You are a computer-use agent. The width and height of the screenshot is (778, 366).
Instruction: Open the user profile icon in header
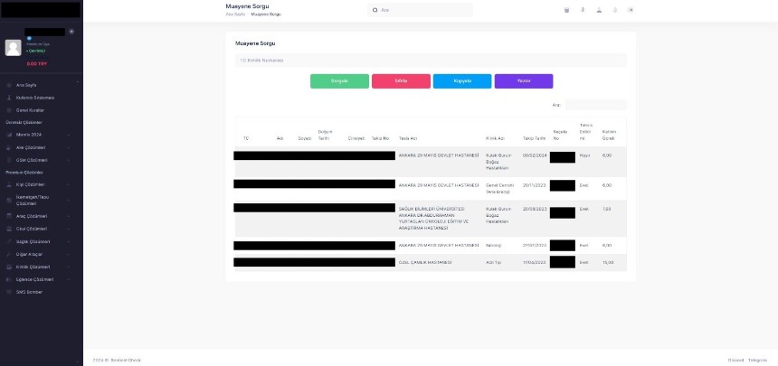pos(599,10)
